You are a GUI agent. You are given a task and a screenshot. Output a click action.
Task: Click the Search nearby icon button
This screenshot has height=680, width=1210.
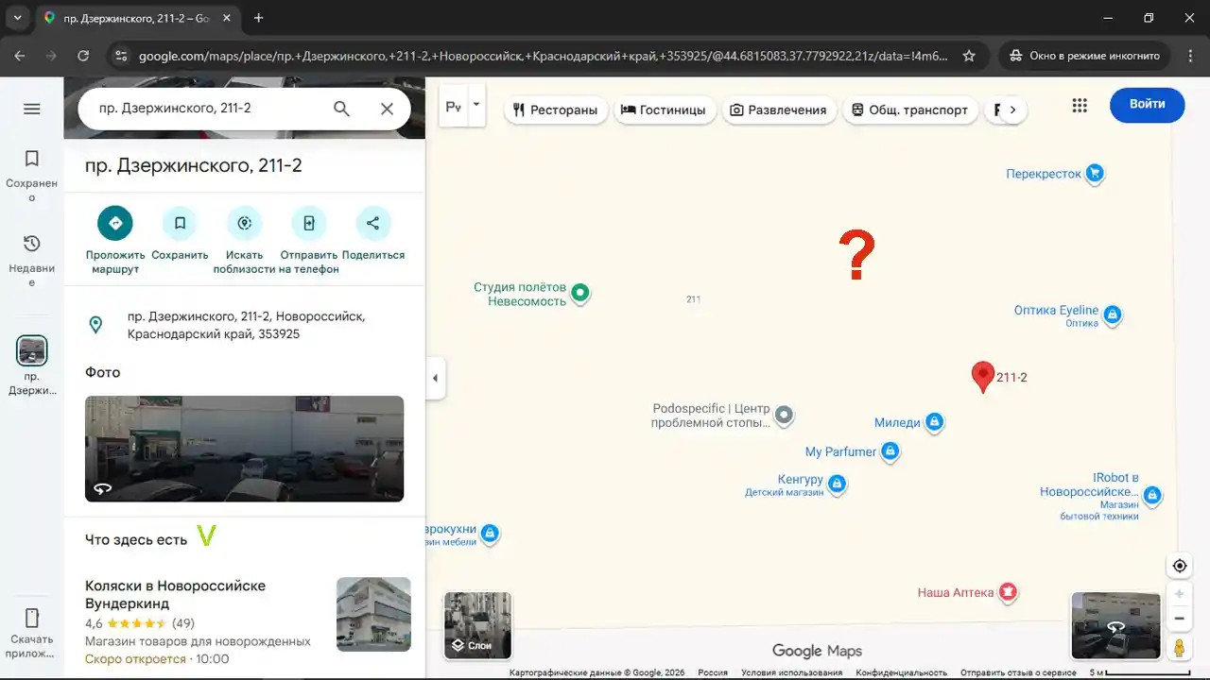click(245, 223)
